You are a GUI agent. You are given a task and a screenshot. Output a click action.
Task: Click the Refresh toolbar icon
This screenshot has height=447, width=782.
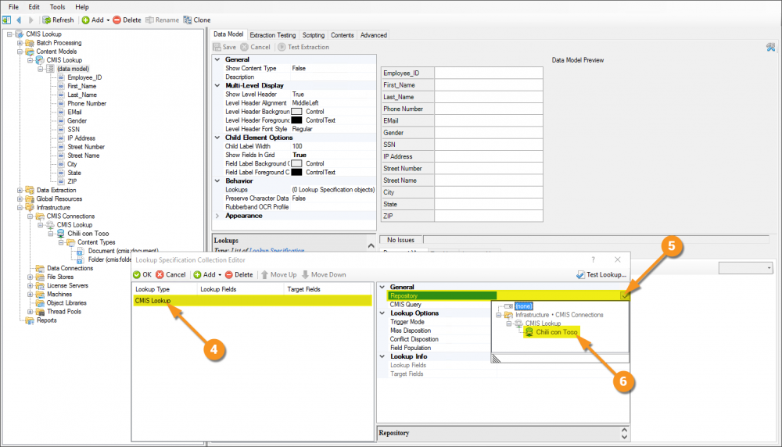pyautogui.click(x=46, y=20)
